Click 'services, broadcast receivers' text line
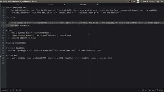Image resolution: width=164 pixels, height=92 pixels. tap(65, 13)
